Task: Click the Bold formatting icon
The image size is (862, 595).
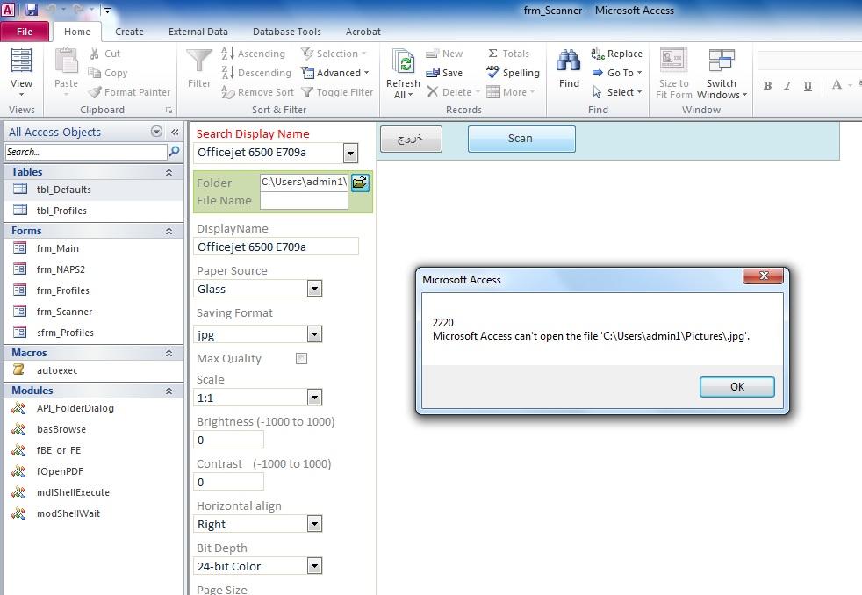Action: 767,85
